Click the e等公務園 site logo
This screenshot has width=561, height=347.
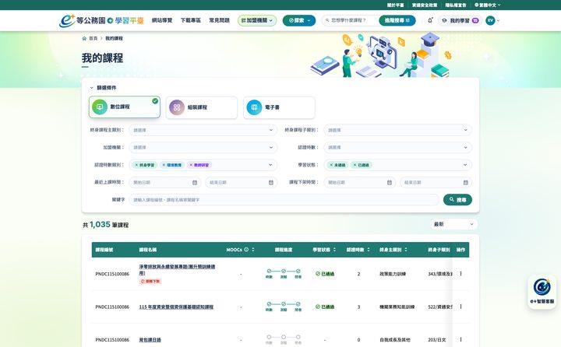tap(101, 20)
